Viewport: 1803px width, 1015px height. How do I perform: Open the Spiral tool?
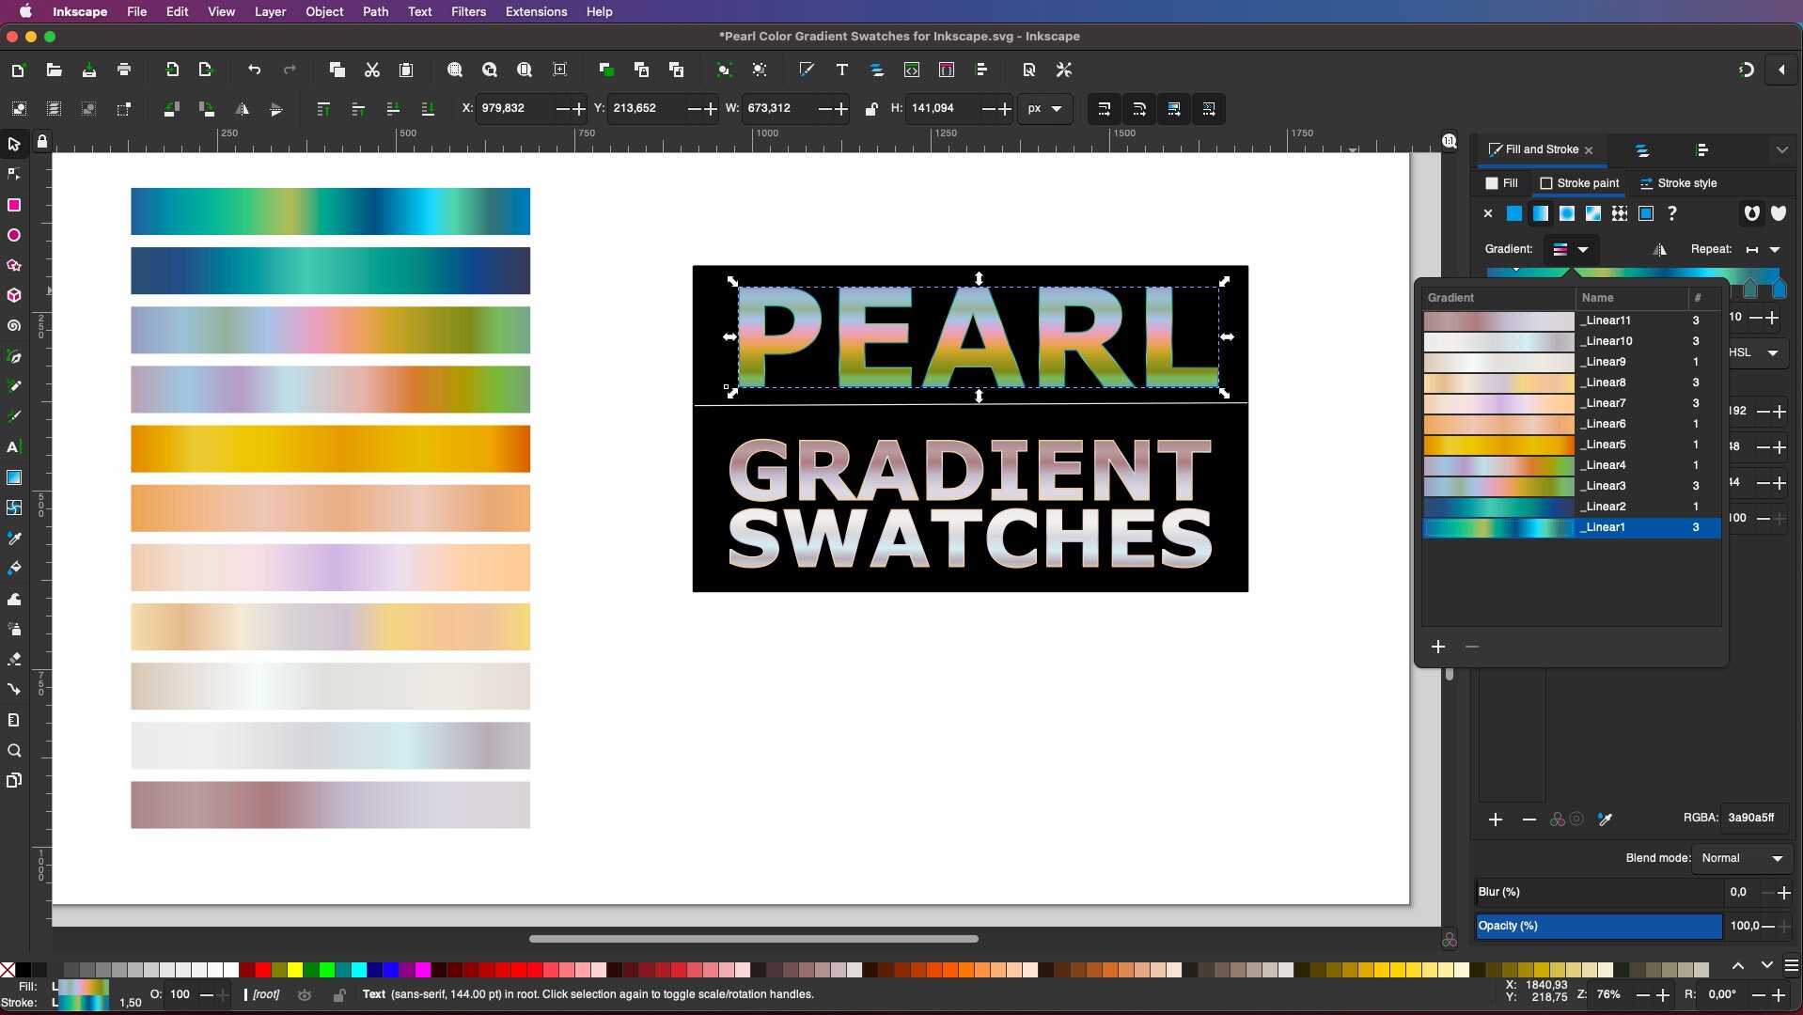[13, 326]
